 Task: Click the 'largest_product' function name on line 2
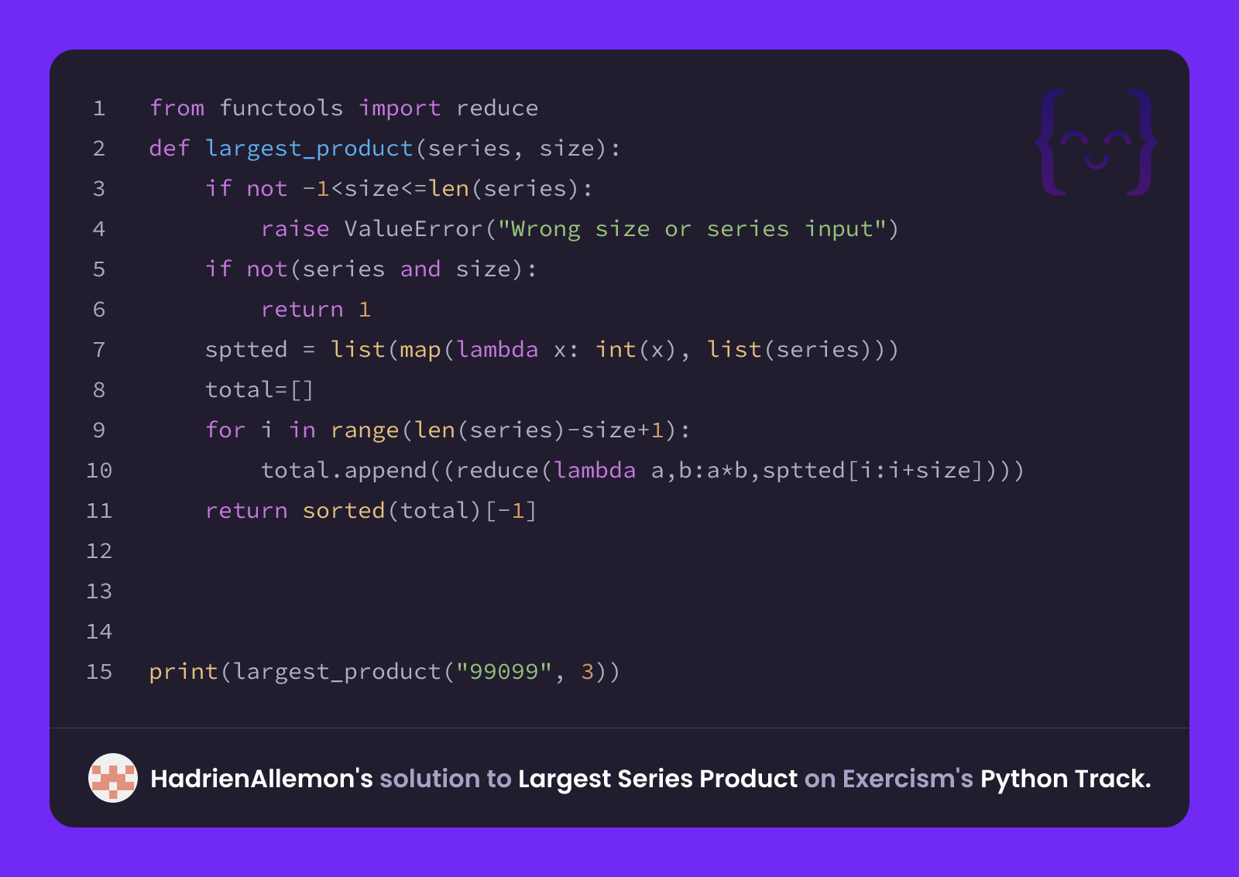(x=309, y=149)
